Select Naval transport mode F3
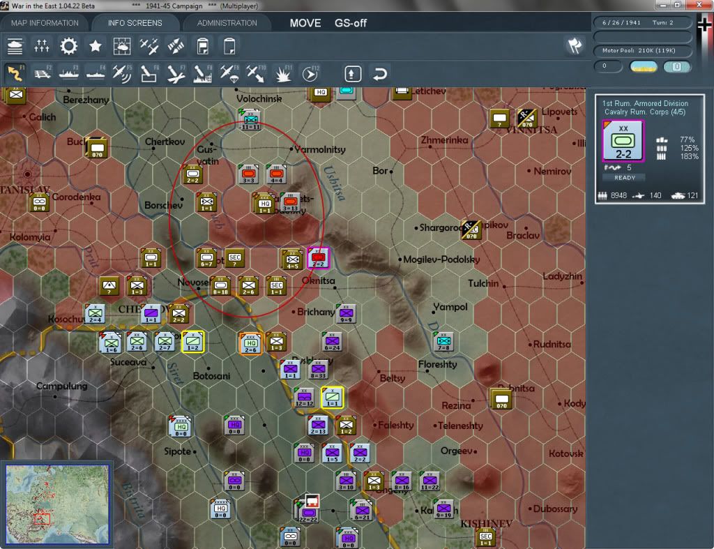This screenshot has height=549, width=714. [69, 73]
